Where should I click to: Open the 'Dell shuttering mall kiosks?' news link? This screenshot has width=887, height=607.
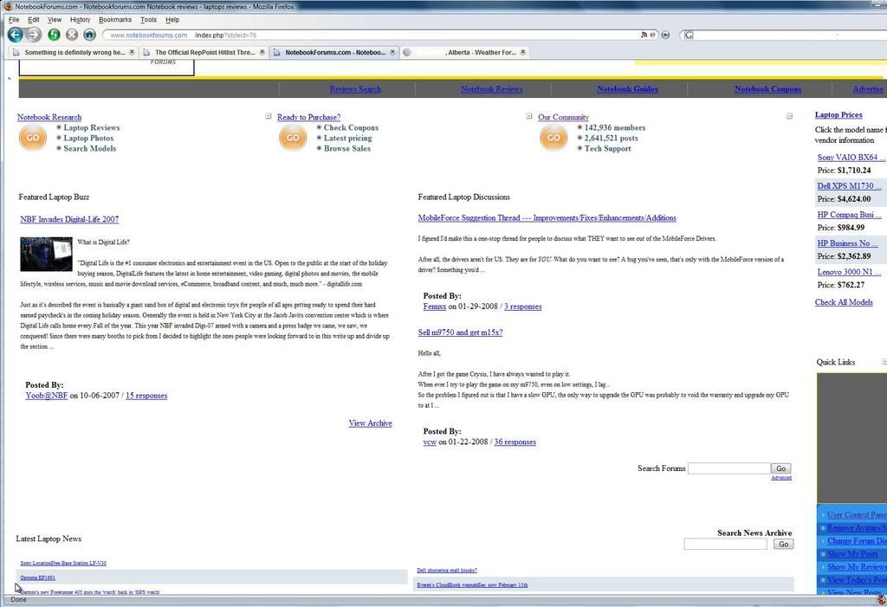(x=447, y=571)
